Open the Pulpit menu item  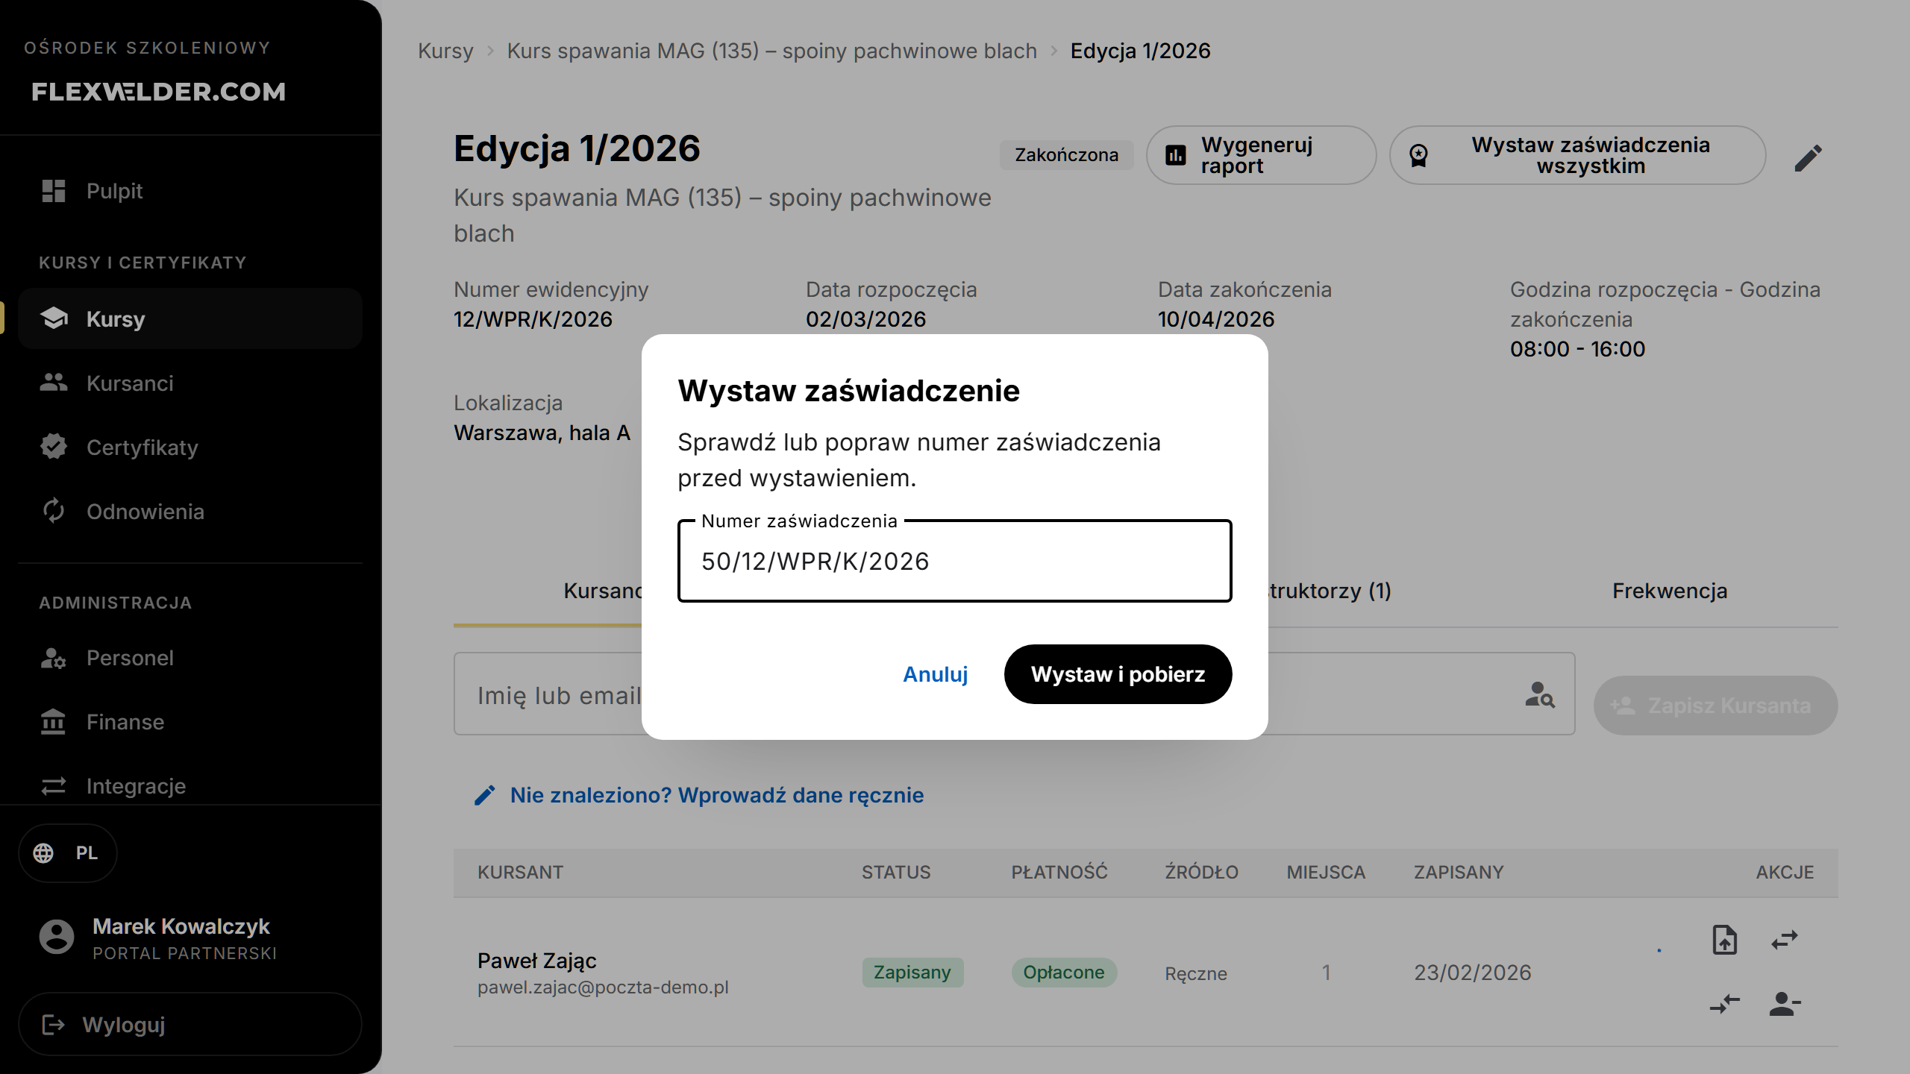[190, 191]
